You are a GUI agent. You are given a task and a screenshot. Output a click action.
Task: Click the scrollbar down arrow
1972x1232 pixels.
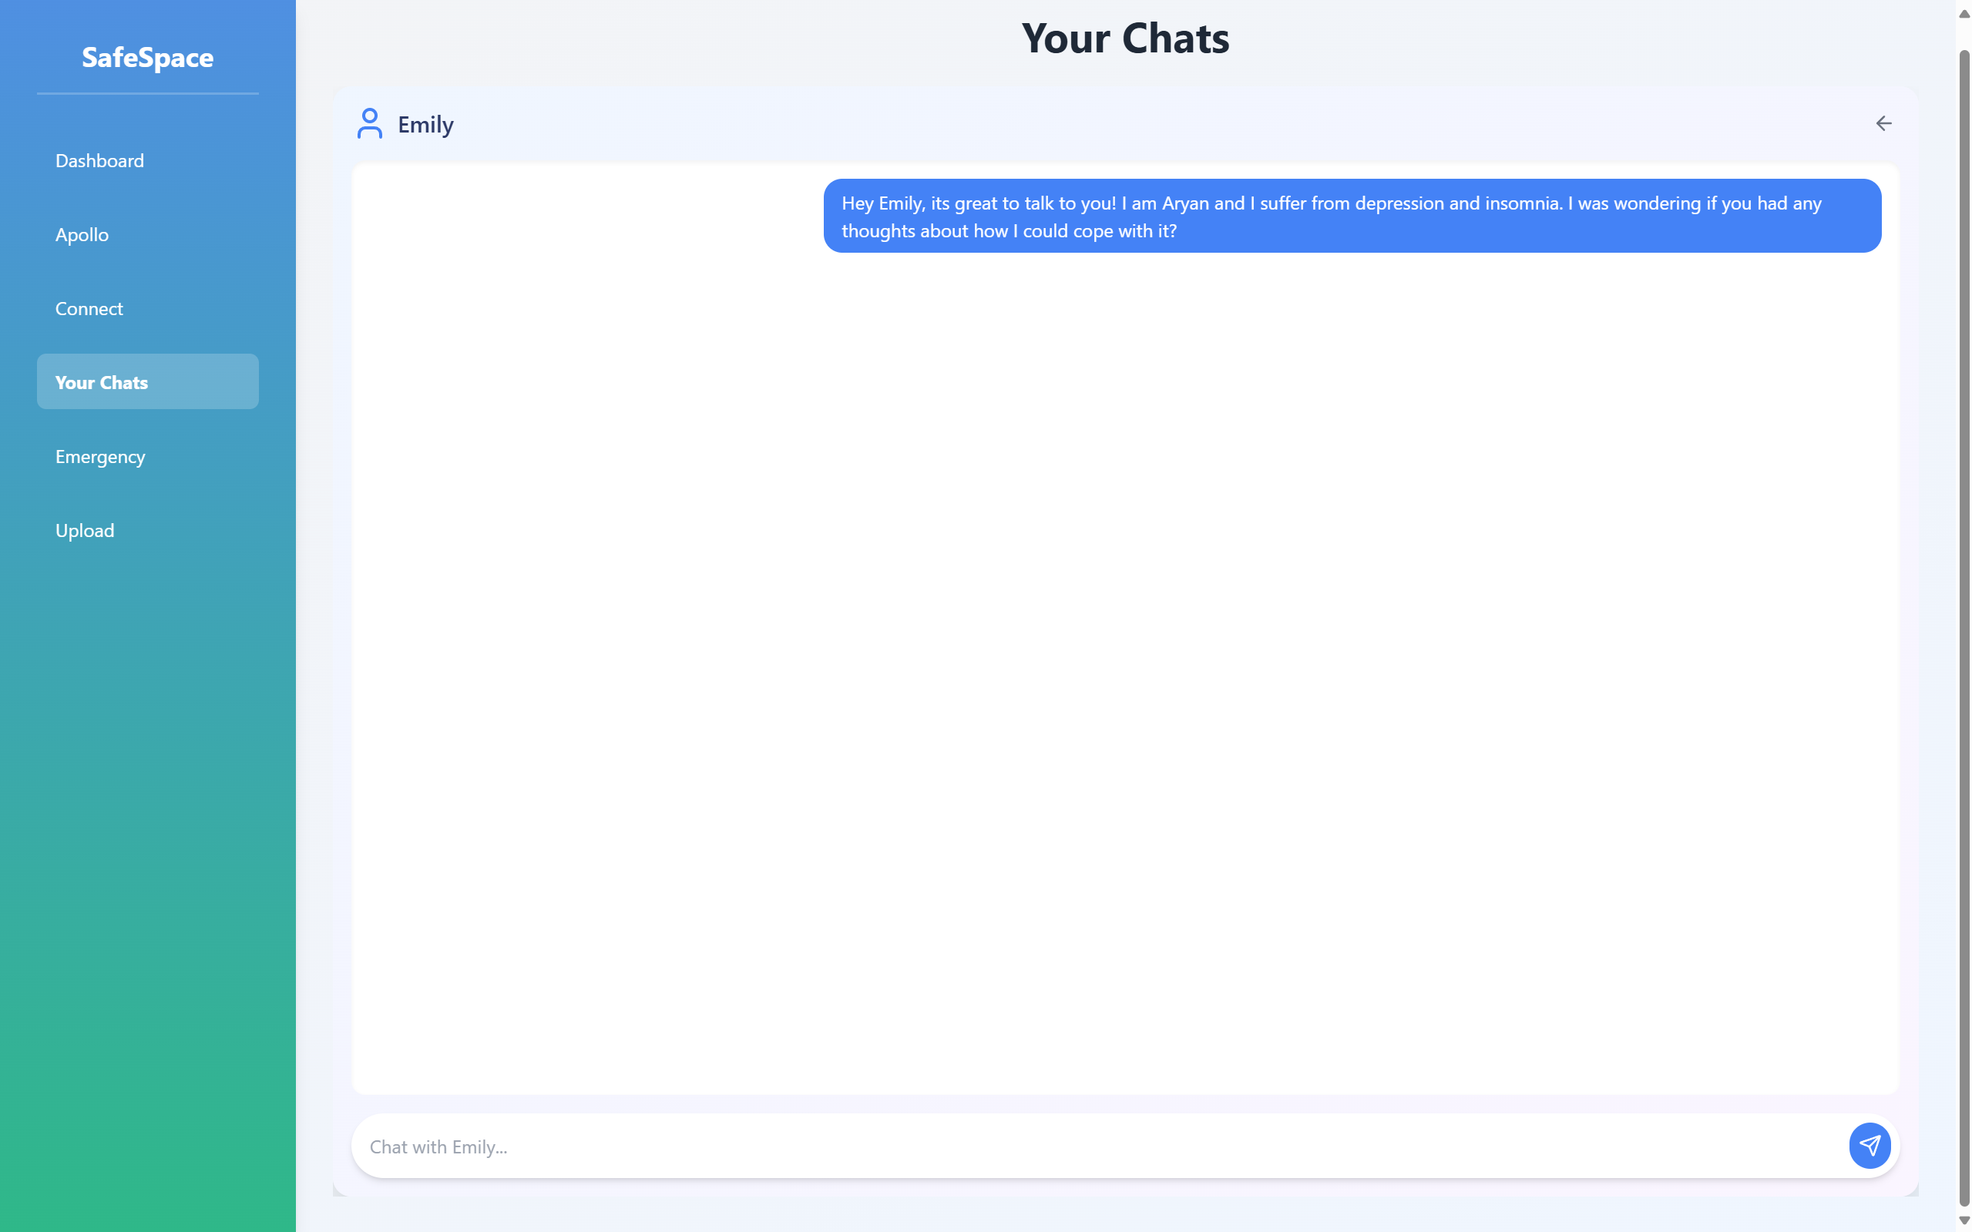[x=1964, y=1220]
